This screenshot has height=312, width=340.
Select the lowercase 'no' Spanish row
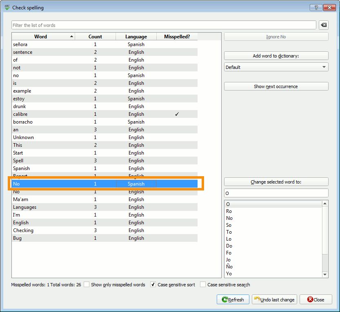(105, 75)
